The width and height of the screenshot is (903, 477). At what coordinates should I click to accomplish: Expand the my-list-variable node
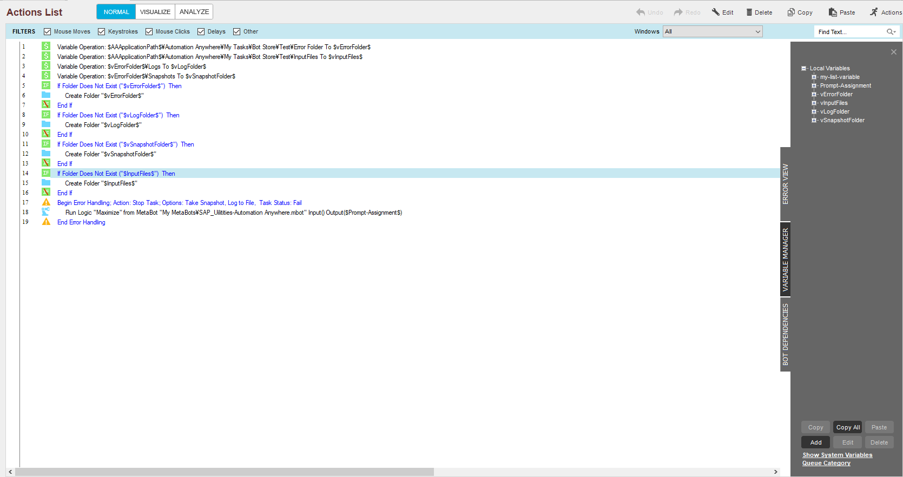814,77
